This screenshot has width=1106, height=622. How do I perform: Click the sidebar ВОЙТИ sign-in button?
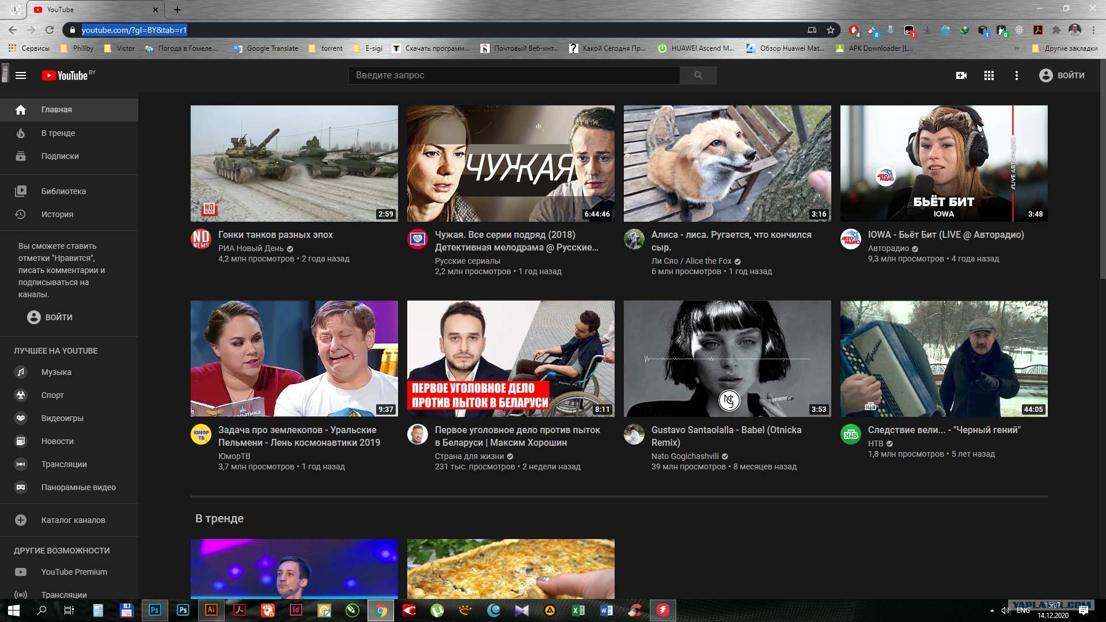tap(50, 317)
